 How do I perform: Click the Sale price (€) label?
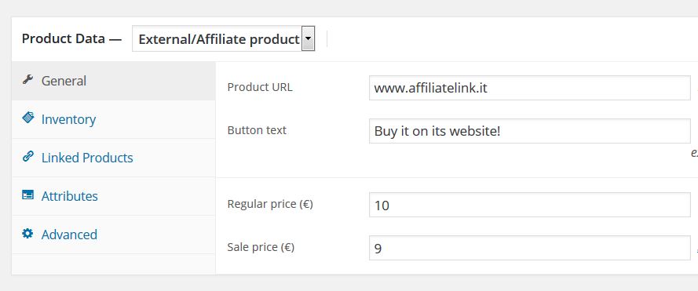click(x=261, y=247)
